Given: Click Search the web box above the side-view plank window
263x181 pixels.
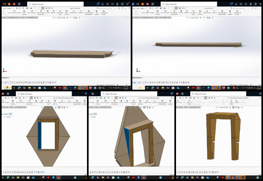Looking at the screenshot, I should 189,4.
